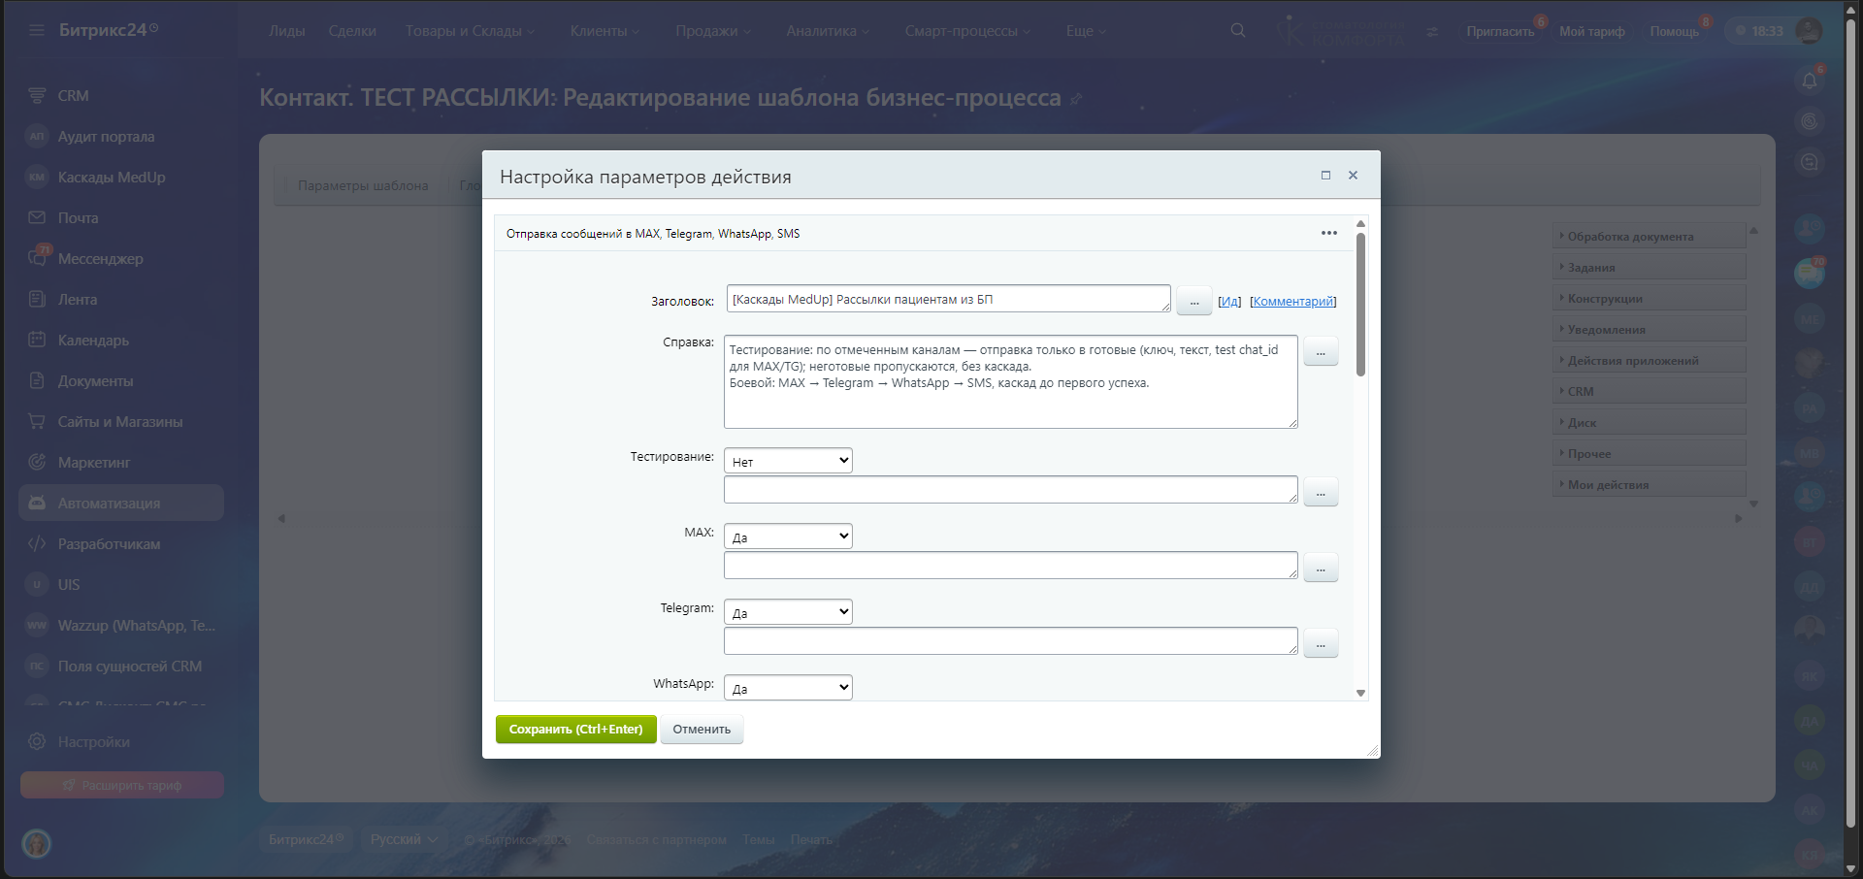Open the Сделки top menu item
The image size is (1863, 879).
(352, 31)
